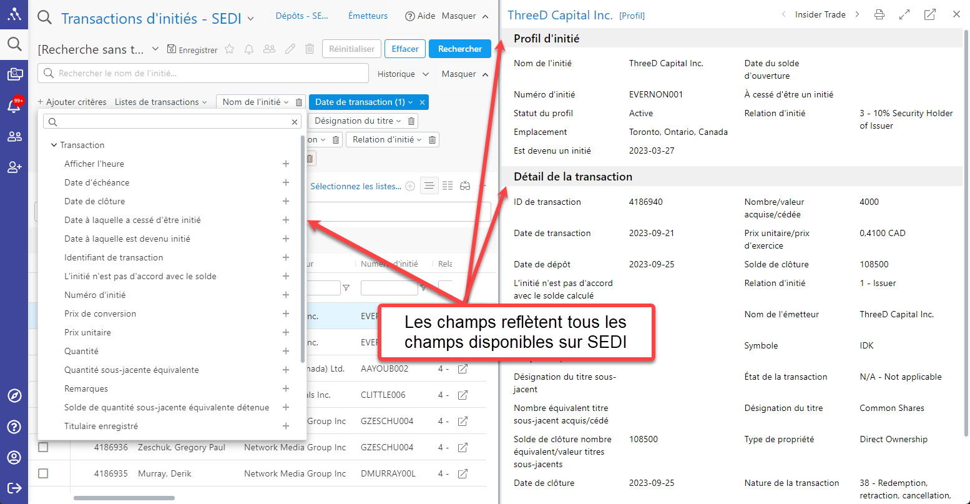Screen dimensions: 970x504
Task: Open the folder-search icon in the sidebar
Action: click(x=14, y=74)
